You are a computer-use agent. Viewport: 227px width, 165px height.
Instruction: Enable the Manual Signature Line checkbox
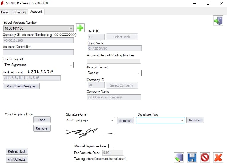click(x=110, y=146)
